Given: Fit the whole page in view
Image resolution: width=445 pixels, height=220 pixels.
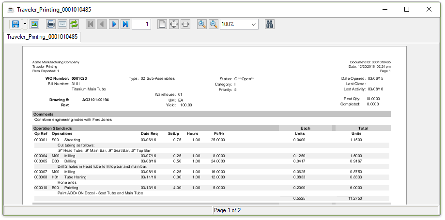Looking at the screenshot, I should (x=173, y=24).
